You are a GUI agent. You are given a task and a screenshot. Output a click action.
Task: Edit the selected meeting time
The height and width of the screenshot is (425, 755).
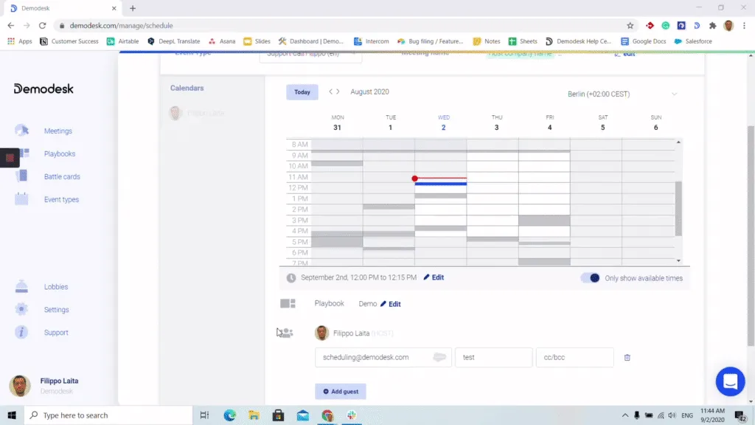point(434,277)
